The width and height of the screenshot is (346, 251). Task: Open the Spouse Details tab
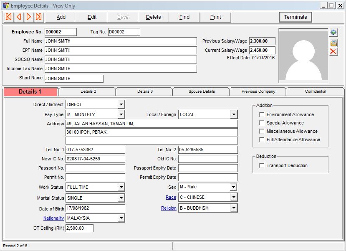click(x=202, y=91)
